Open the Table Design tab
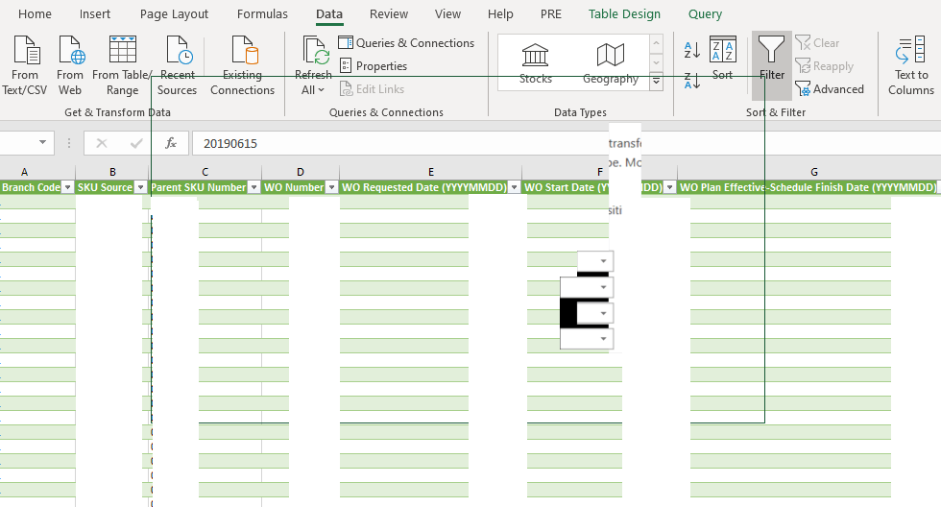Viewport: 941px width, 507px height. coord(624,13)
